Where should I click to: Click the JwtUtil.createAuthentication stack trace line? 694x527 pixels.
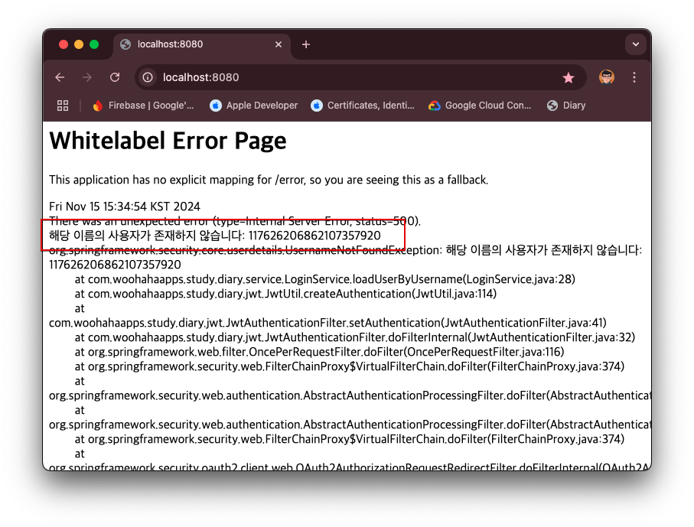click(x=285, y=294)
